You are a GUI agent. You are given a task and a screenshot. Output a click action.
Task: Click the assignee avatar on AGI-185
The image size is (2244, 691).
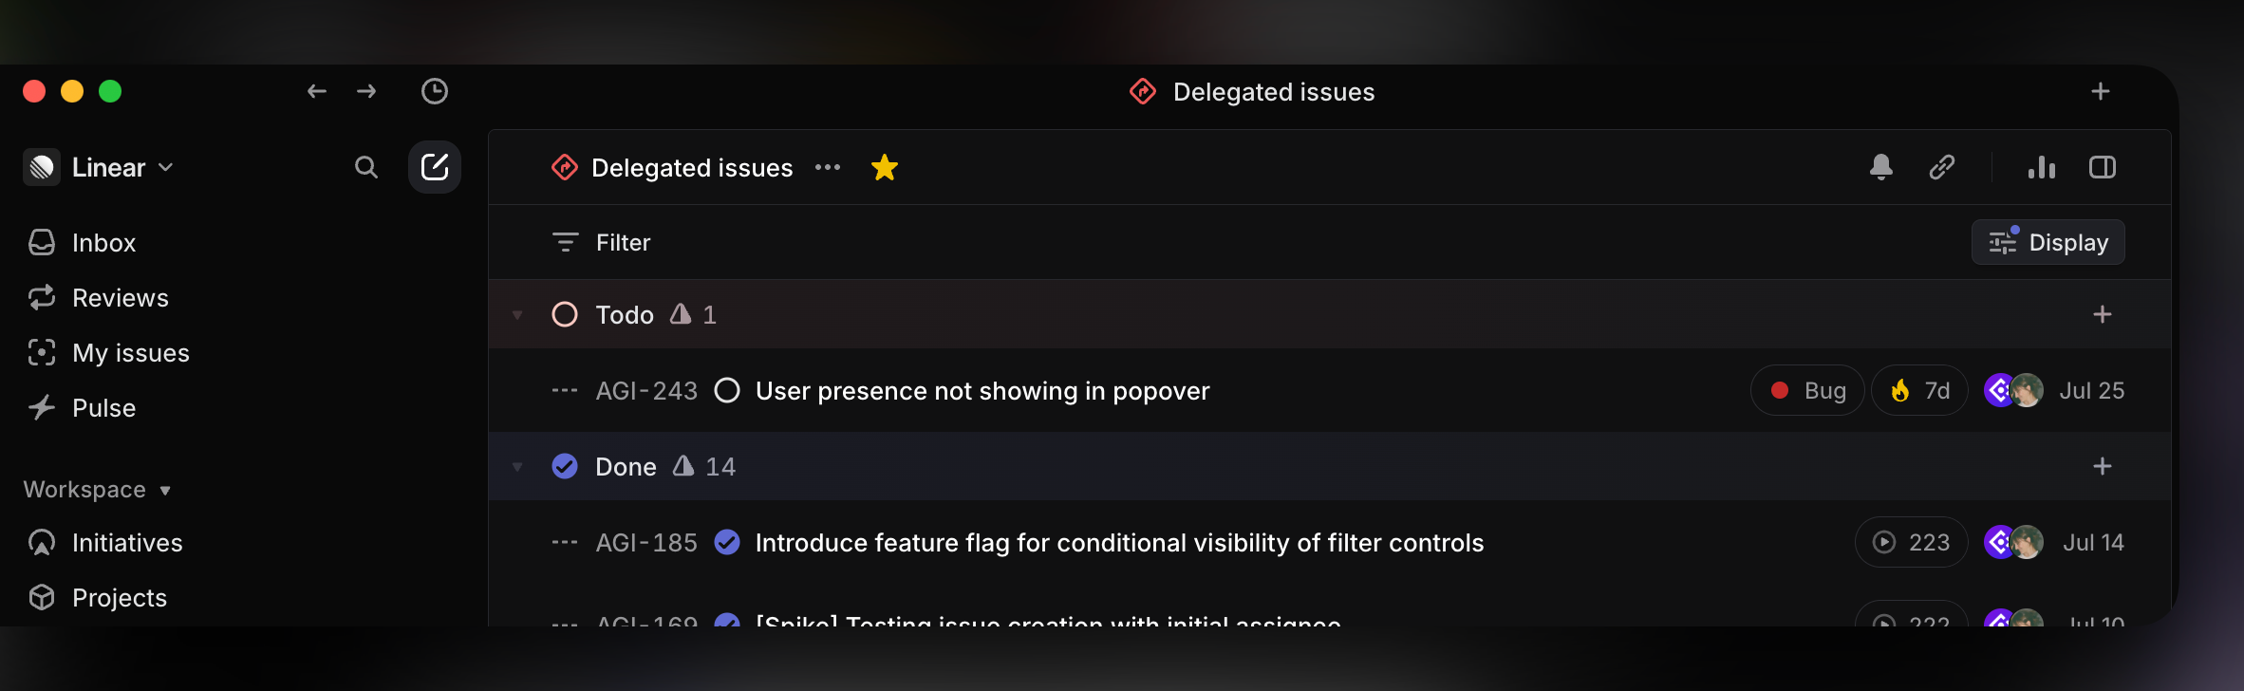pos(2027,542)
